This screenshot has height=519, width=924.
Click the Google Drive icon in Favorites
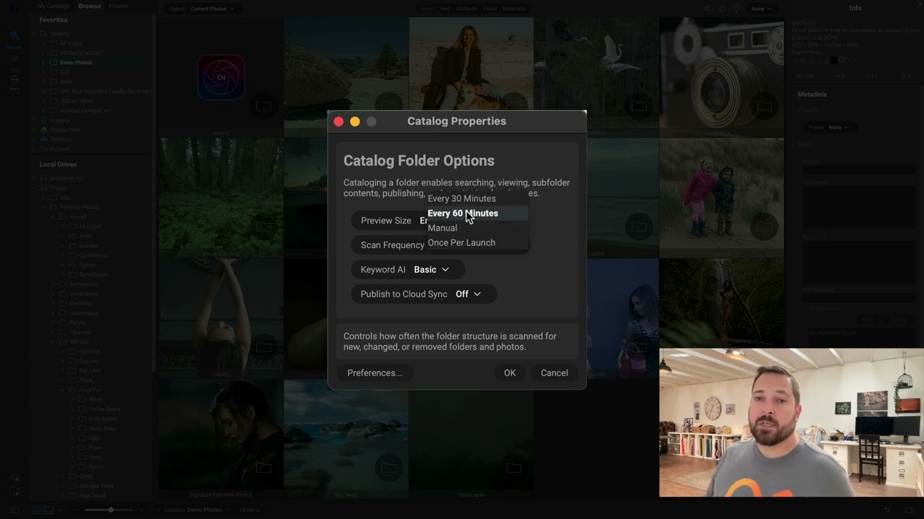pyautogui.click(x=43, y=130)
